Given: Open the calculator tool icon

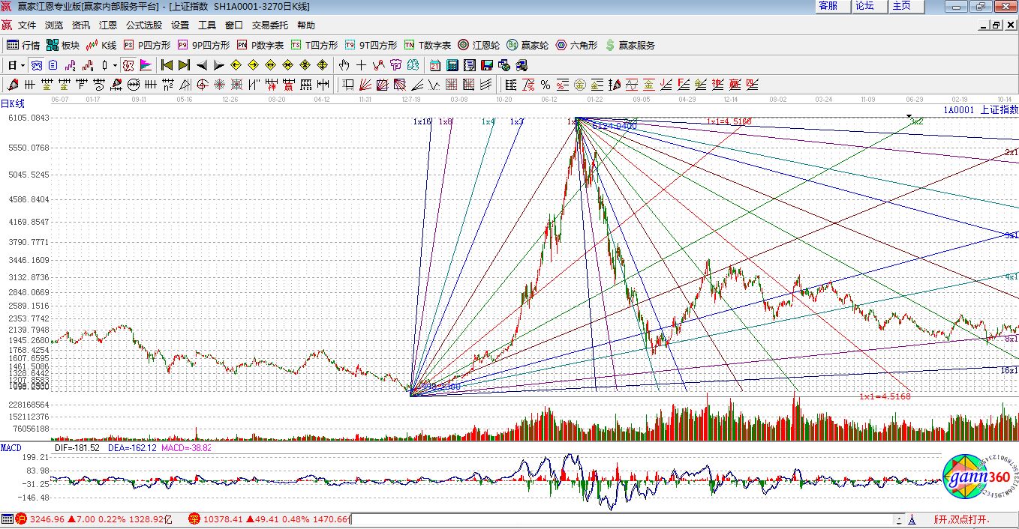Looking at the screenshot, I should 452,65.
